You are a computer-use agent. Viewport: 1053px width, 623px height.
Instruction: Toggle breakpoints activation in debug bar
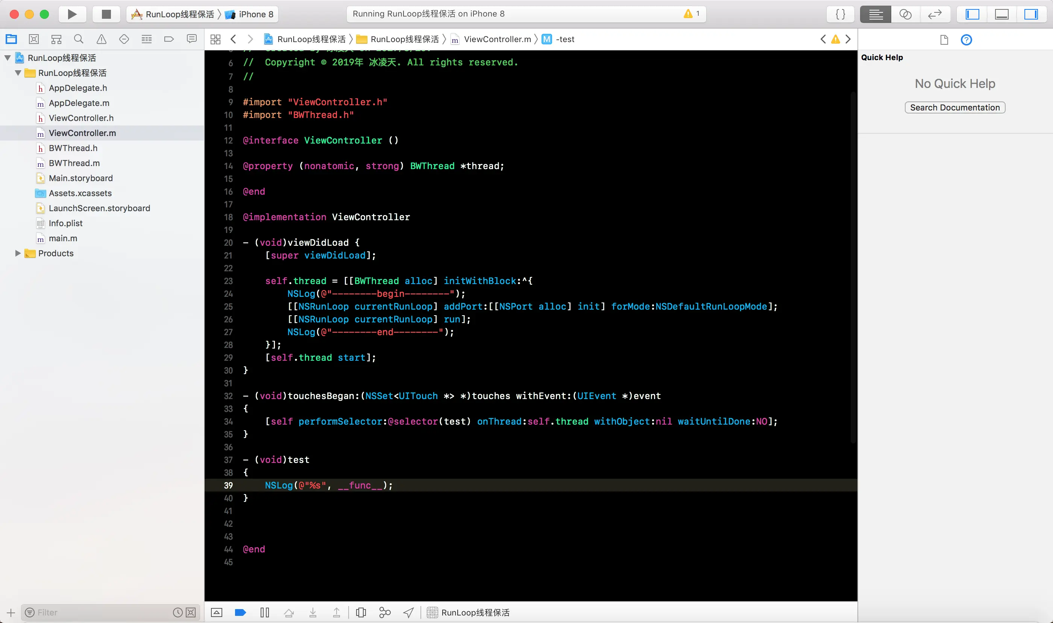pyautogui.click(x=240, y=612)
